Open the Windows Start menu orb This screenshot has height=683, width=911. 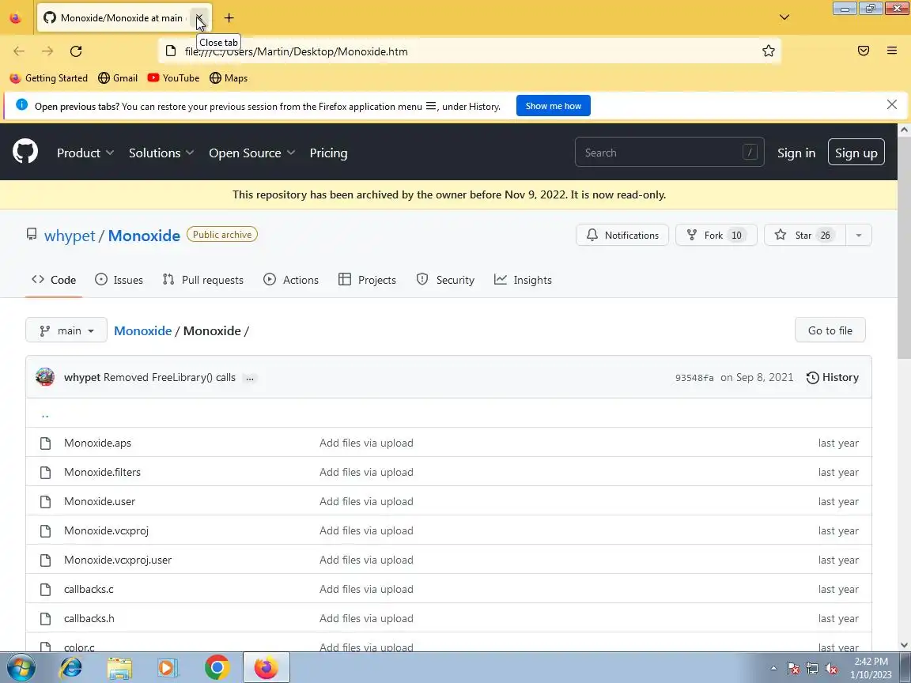(x=21, y=667)
